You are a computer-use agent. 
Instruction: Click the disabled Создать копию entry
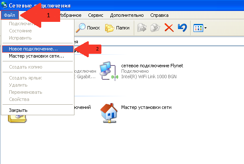(x=38, y=67)
